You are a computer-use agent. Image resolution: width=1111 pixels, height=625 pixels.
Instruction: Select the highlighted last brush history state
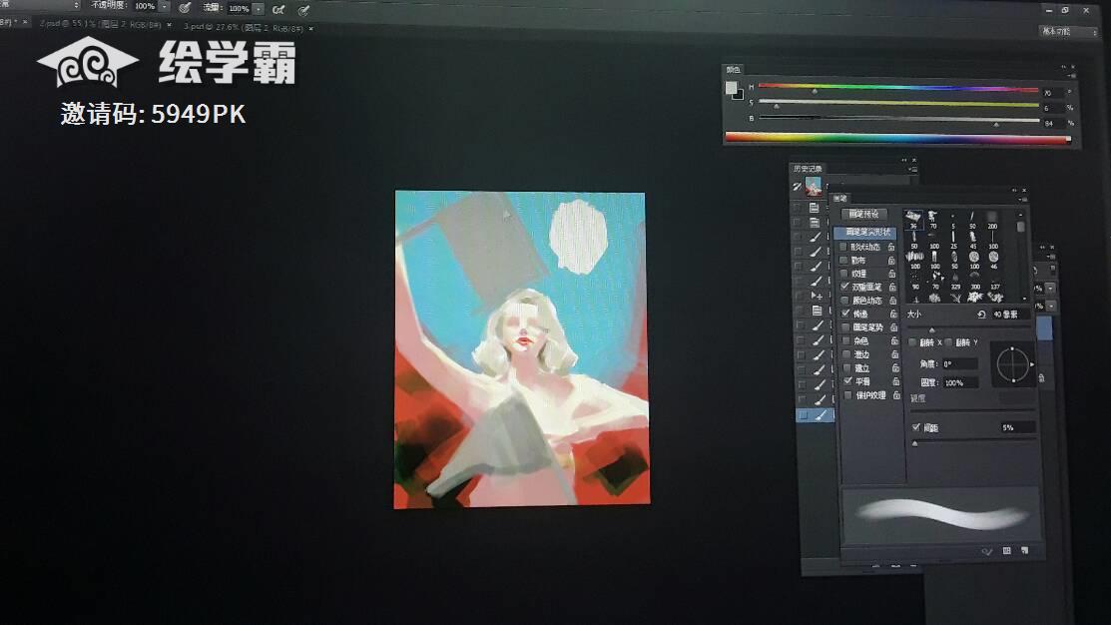pyautogui.click(x=815, y=415)
